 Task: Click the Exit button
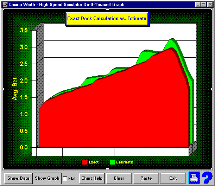point(173,178)
